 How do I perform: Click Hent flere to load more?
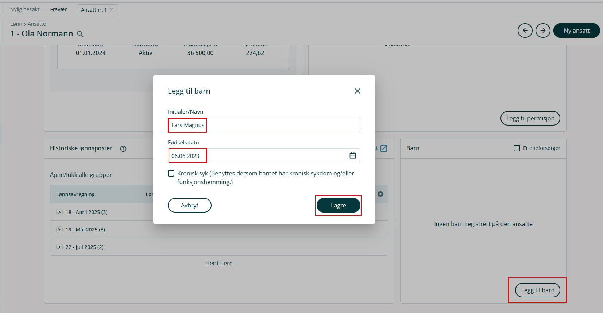coord(219,263)
